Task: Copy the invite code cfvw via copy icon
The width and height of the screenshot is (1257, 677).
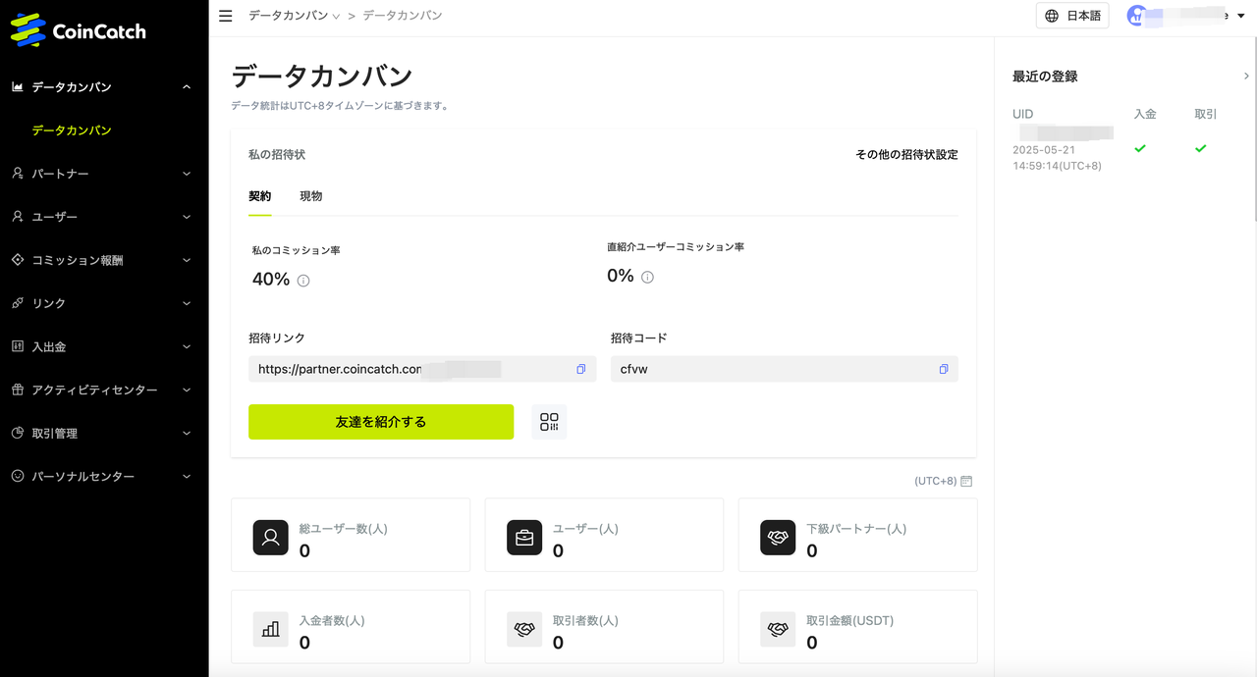Action: 943,369
